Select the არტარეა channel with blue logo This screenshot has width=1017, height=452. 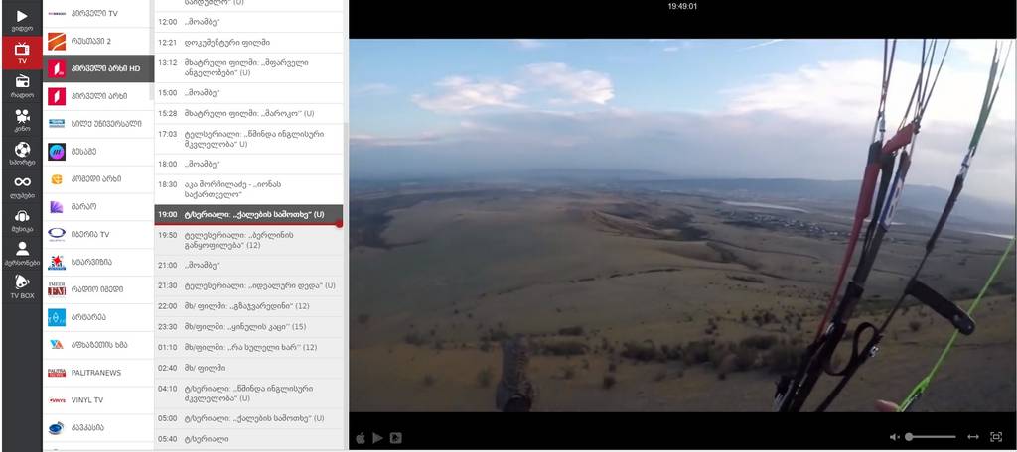(98, 317)
